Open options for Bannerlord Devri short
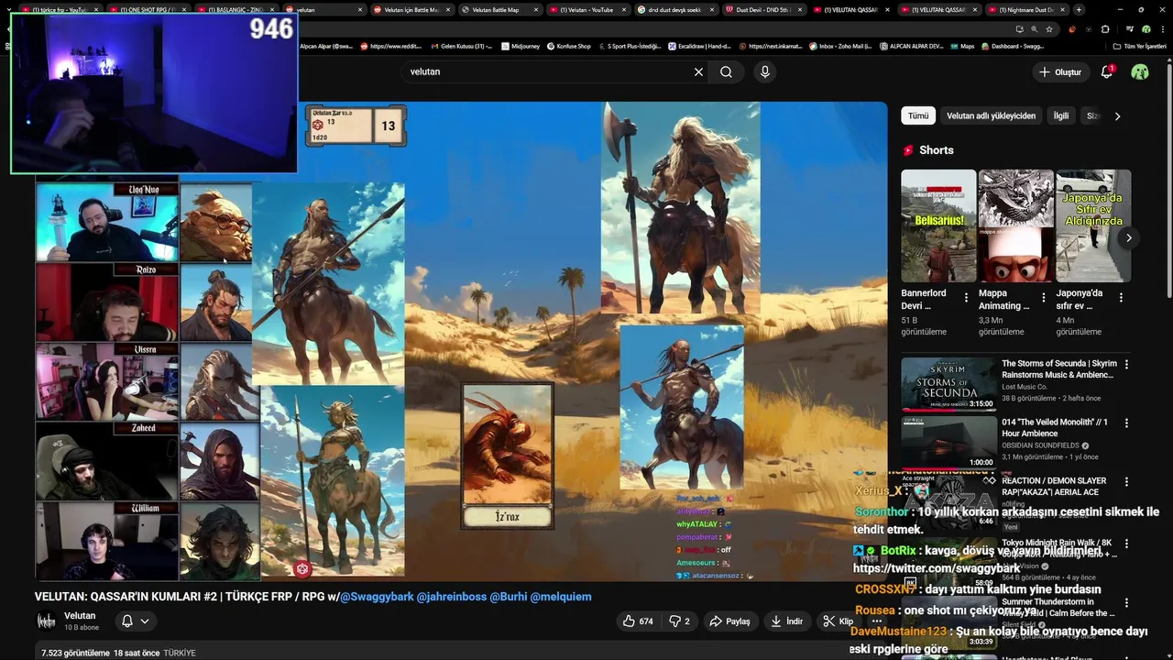Viewport: 1173px width, 660px height. click(966, 298)
